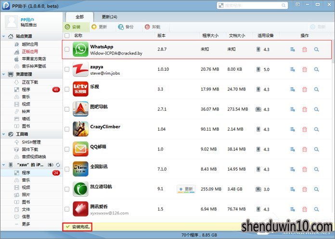Image resolution: width=335 pixels, height=239 pixels.
Task: Select the CrazyClimber checkbox
Action: click(x=67, y=129)
